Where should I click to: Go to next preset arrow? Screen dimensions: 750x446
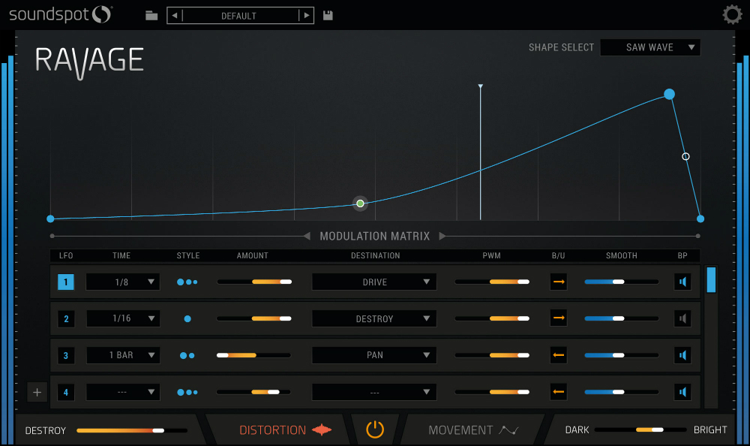pyautogui.click(x=307, y=15)
